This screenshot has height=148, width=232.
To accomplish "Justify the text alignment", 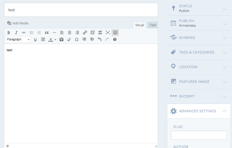I will coord(43,40).
